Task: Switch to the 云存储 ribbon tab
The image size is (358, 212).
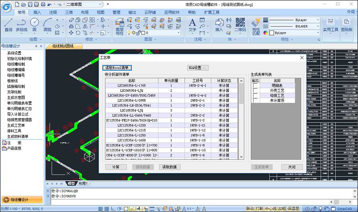Action: tap(150, 12)
